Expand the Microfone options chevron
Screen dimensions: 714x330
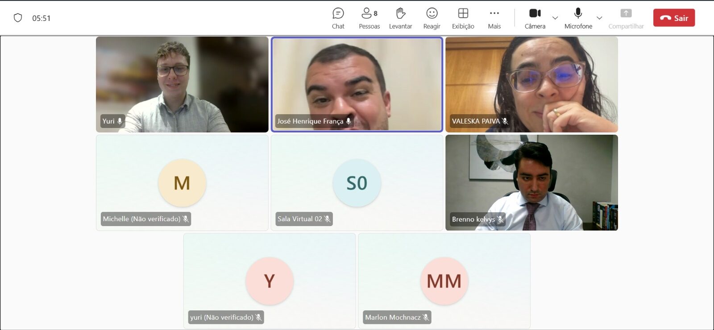599,18
